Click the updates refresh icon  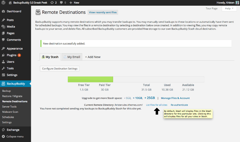(x=52, y=3)
